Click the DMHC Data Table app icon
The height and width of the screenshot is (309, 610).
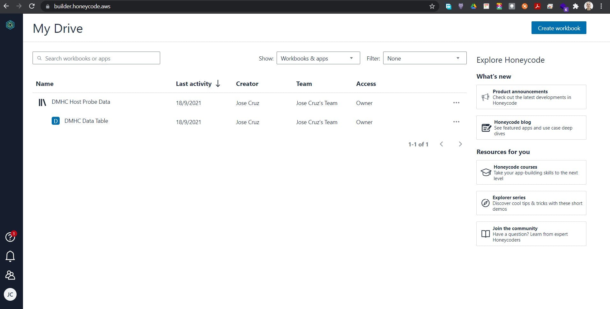tap(56, 121)
